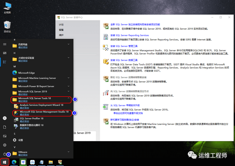Click the SQL Server Management Studio 18 icon

16,113
